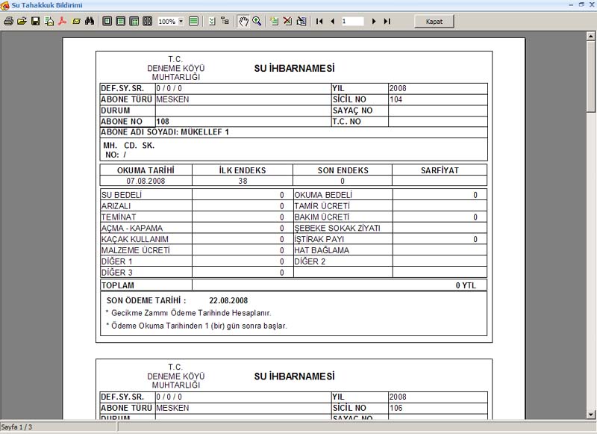Screen dimensions: 597x434
Task: Open Find with binoculars icon
Action: tap(89, 22)
